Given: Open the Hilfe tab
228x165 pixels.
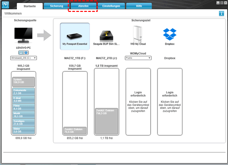Looking at the screenshot, I should click(x=139, y=6).
